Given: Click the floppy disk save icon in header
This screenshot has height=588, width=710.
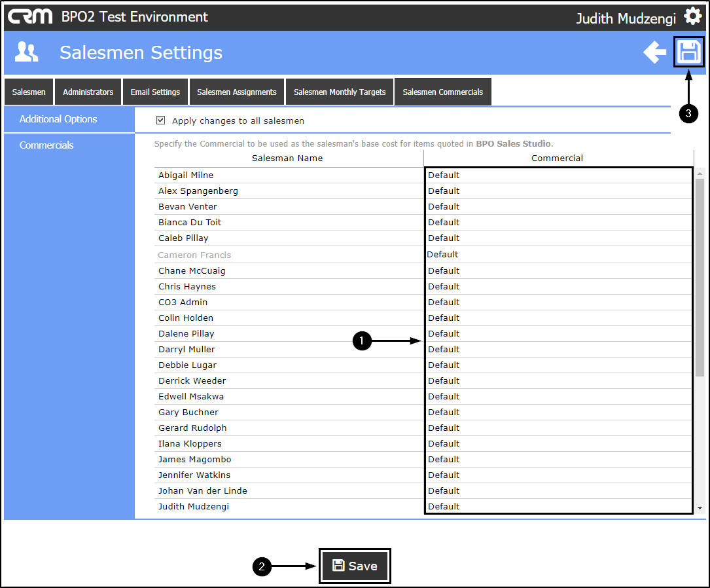Looking at the screenshot, I should 688,52.
